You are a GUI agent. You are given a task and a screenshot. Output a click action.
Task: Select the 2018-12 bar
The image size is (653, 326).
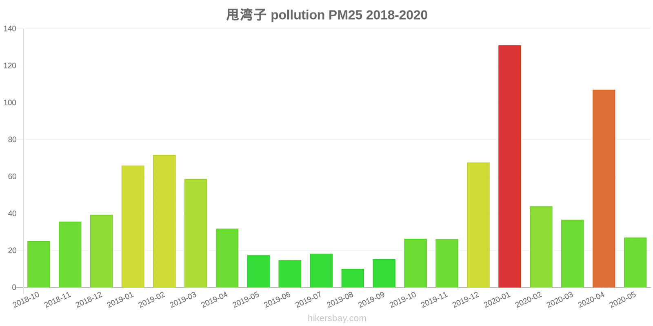[101, 251]
